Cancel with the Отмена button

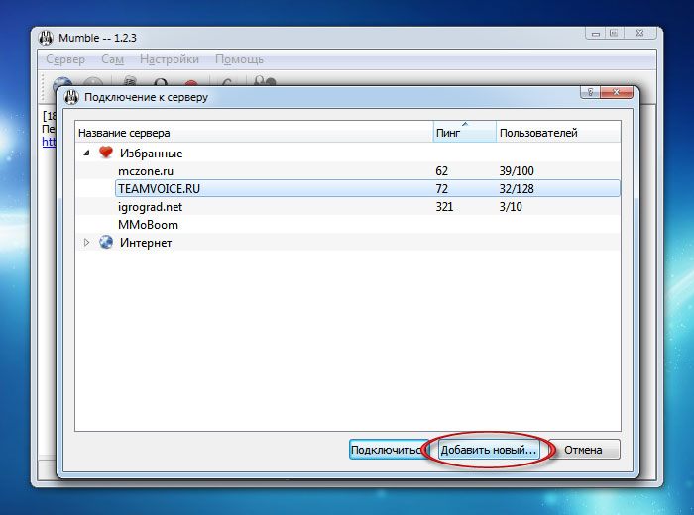click(585, 450)
